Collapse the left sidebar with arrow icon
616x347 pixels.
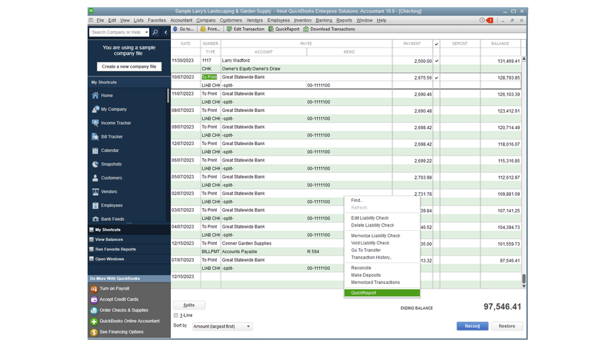coord(166,32)
